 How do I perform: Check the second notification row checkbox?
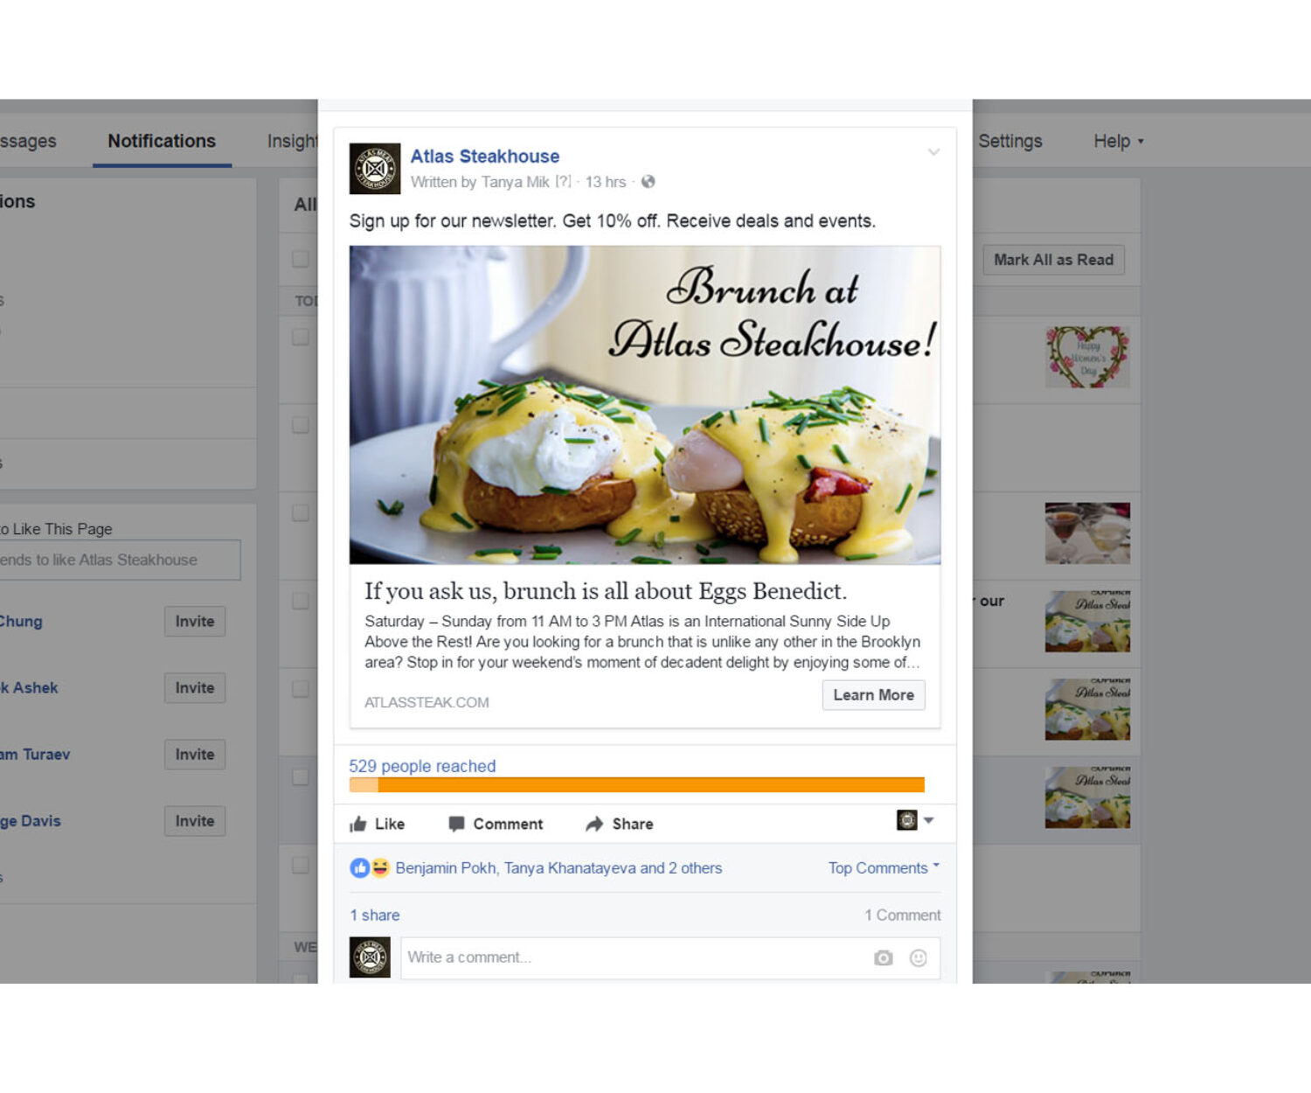click(301, 425)
